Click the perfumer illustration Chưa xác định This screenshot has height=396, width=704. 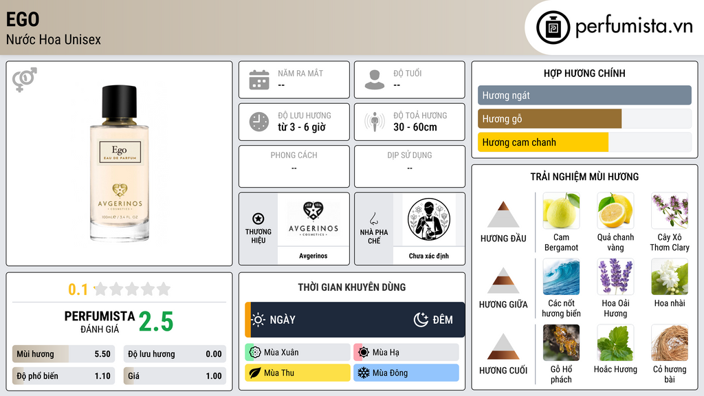point(429,219)
